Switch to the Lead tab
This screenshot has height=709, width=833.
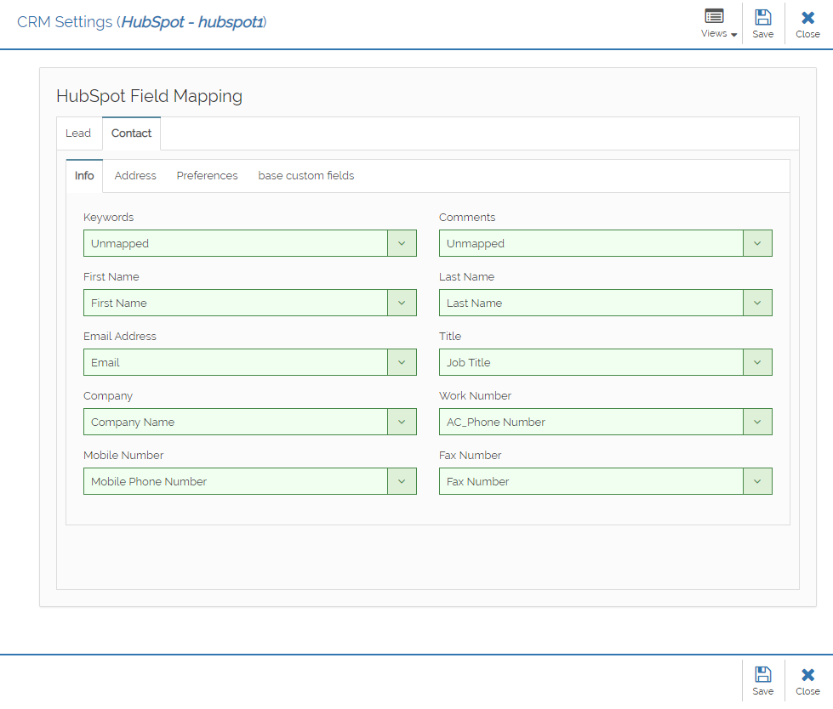[78, 133]
